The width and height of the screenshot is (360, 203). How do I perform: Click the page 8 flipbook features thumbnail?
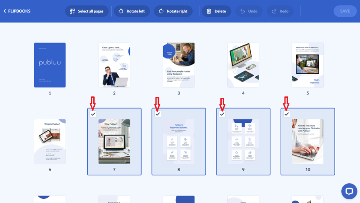179,141
